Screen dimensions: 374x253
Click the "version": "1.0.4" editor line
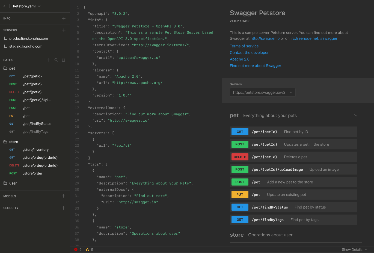coord(112,95)
